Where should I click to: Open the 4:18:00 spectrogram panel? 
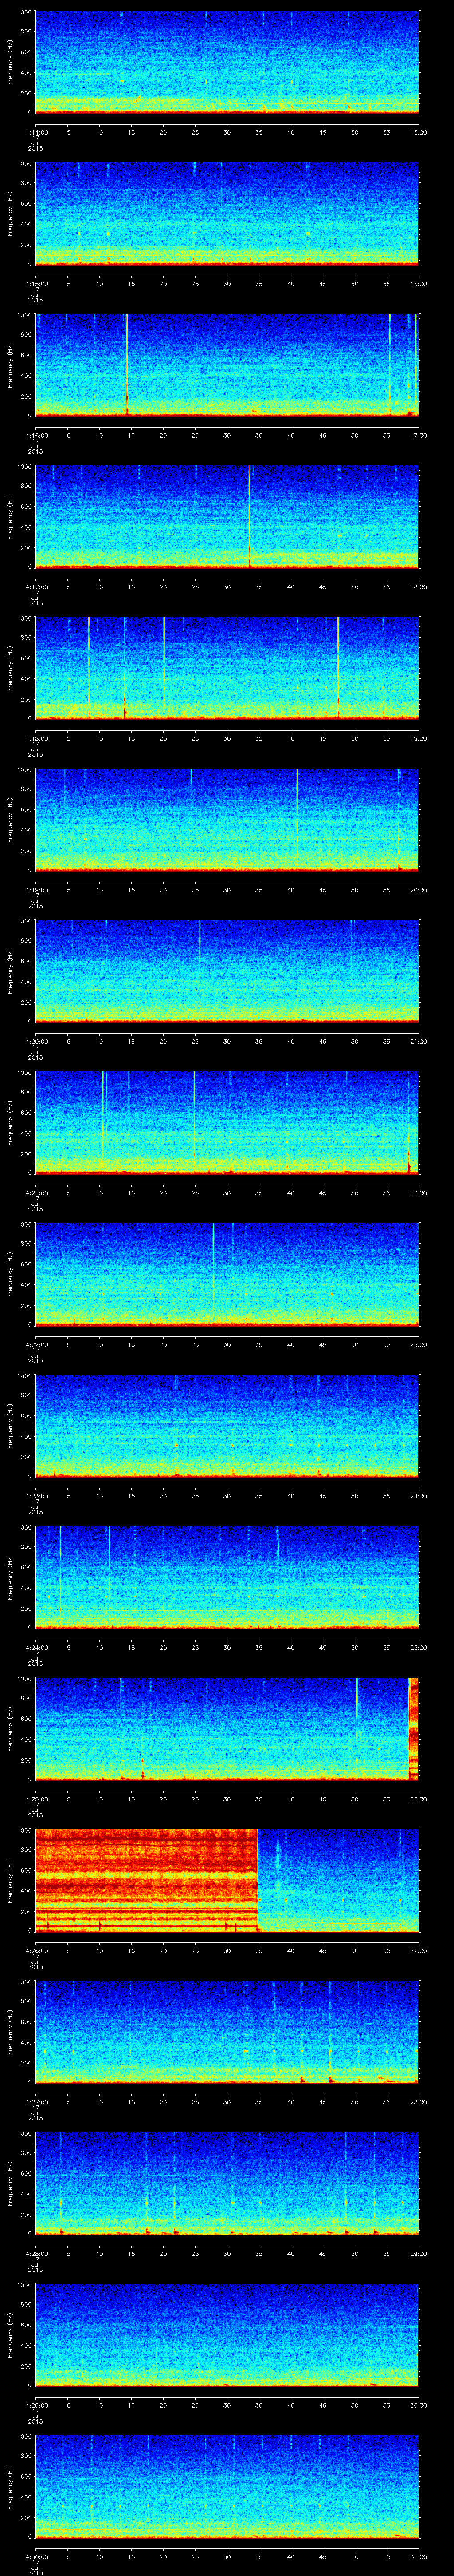pos(227,668)
